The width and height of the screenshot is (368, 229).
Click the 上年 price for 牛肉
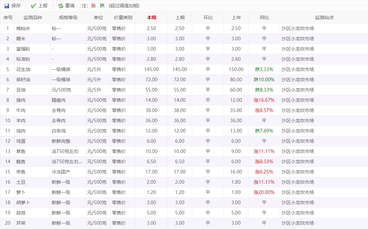tap(236, 110)
